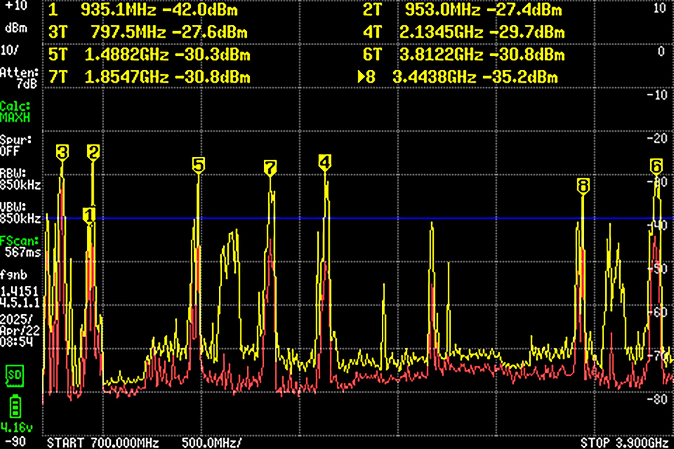Open the 10/ vertical scale setting
Screen dimensions: 674x449
pos(9,49)
